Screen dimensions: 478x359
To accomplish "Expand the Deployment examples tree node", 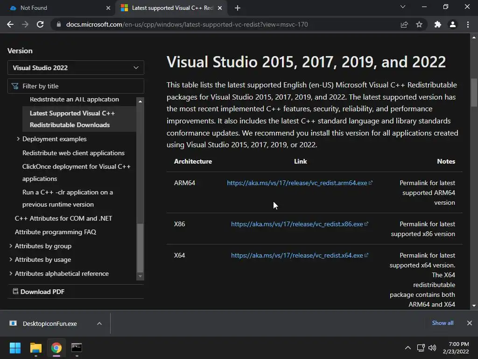I will (18, 139).
